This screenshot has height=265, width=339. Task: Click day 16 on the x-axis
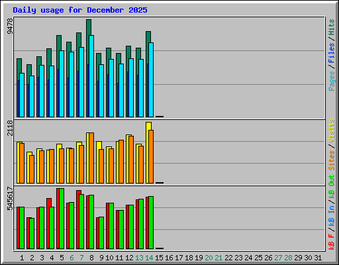tap(169, 258)
